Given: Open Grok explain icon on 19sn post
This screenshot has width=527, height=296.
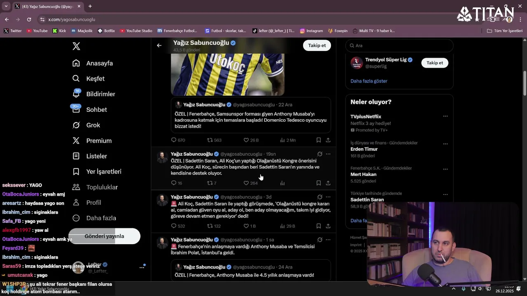Looking at the screenshot, I should tap(319, 154).
